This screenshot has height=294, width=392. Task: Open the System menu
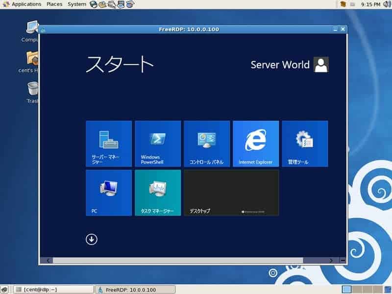(77, 4)
